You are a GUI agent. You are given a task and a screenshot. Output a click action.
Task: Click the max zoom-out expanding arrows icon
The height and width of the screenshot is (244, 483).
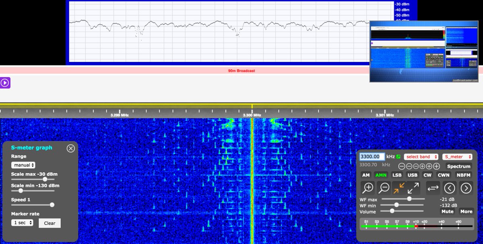pyautogui.click(x=413, y=188)
